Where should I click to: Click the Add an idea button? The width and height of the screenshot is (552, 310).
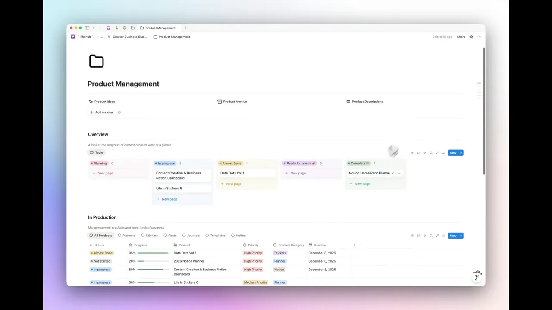tap(101, 112)
